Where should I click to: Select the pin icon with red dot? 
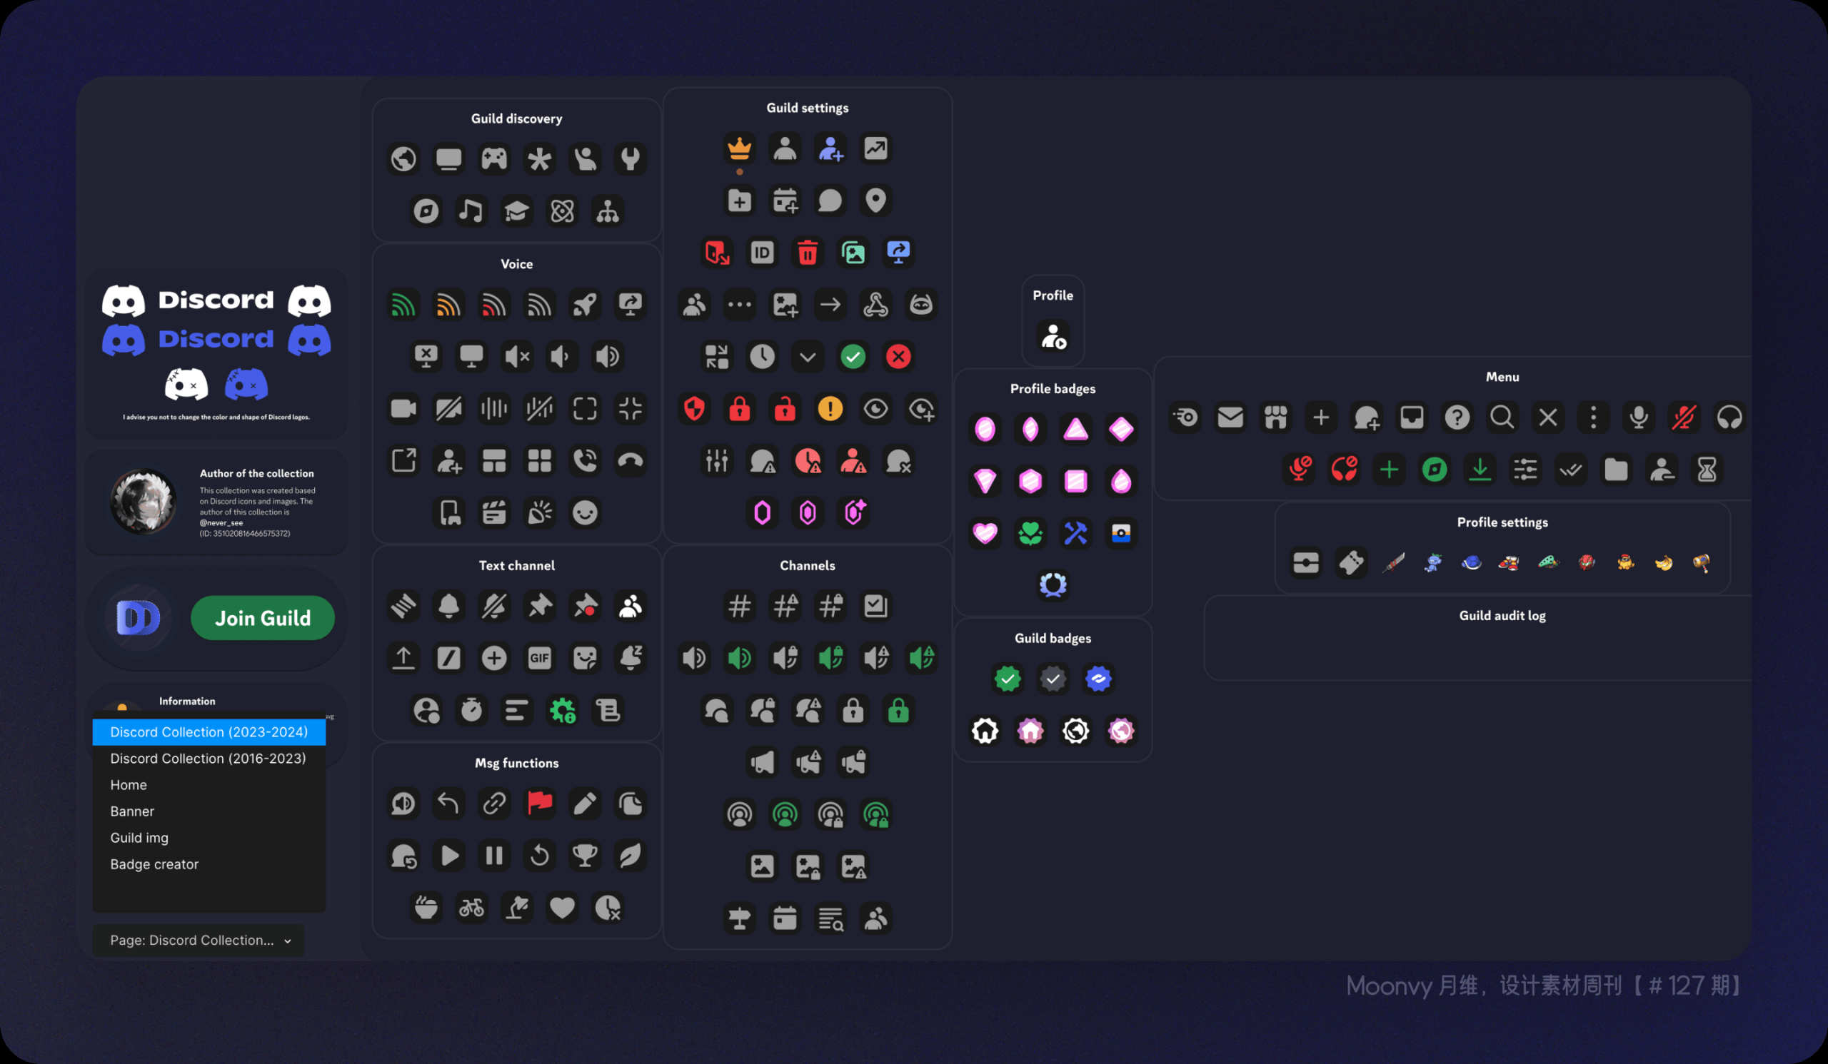click(585, 606)
